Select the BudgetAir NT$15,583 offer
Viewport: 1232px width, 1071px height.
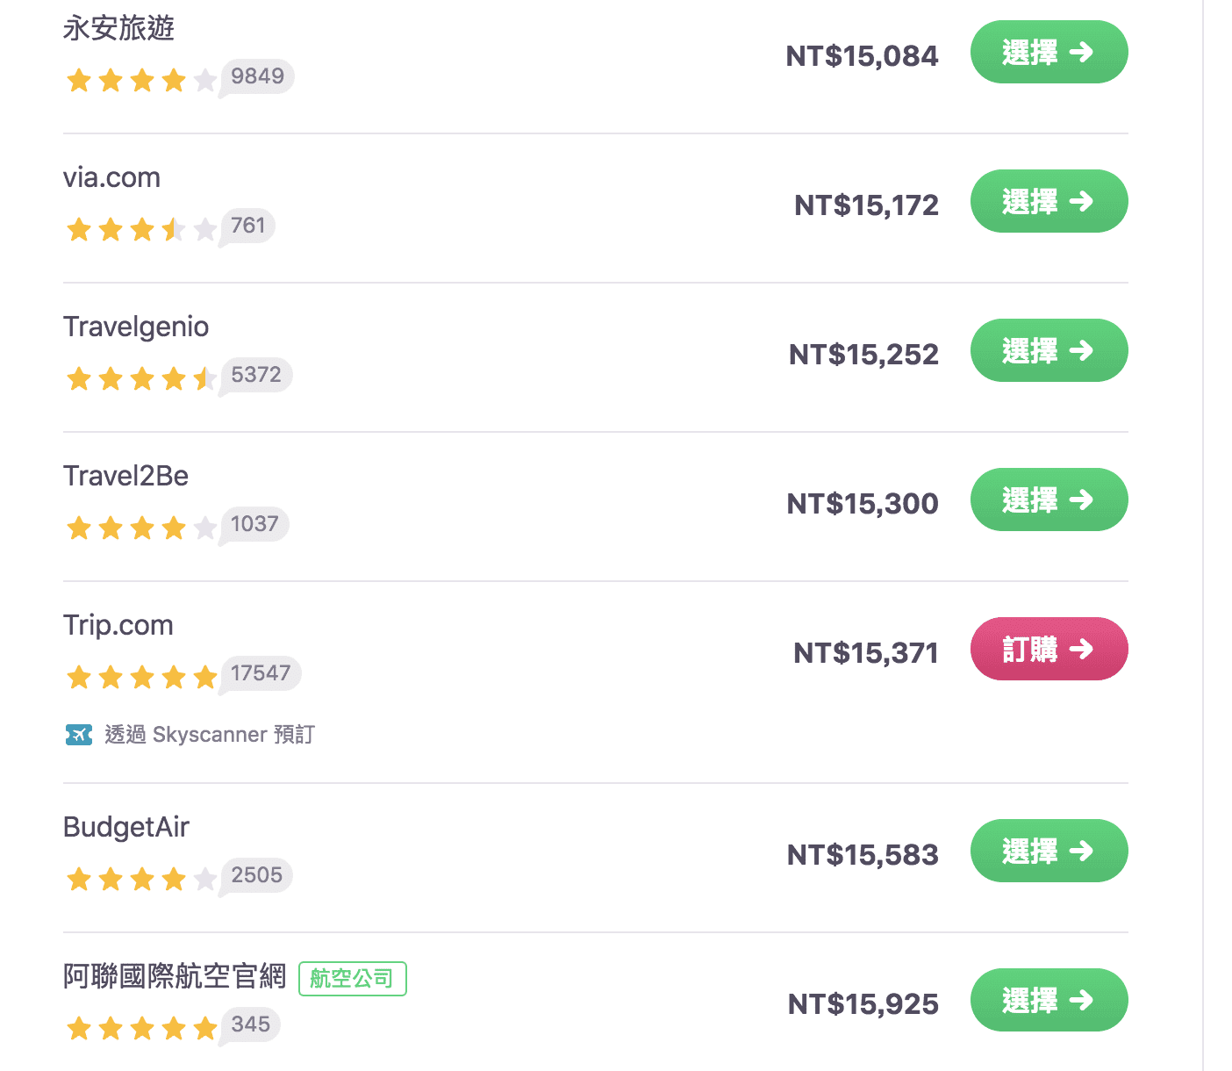pyautogui.click(x=1049, y=851)
